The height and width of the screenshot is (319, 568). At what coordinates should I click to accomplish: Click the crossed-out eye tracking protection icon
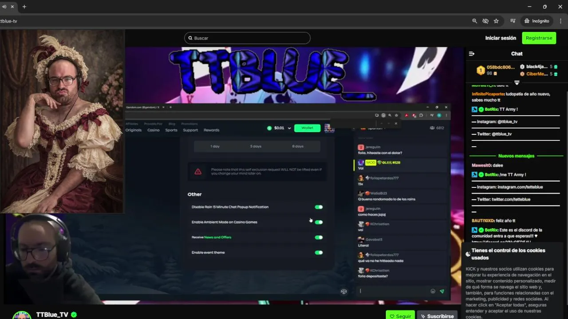coord(485,21)
